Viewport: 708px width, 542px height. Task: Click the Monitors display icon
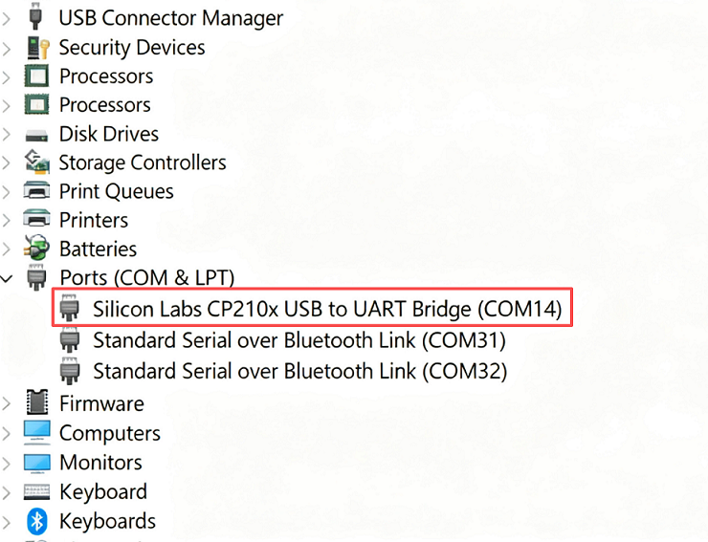pos(36,463)
